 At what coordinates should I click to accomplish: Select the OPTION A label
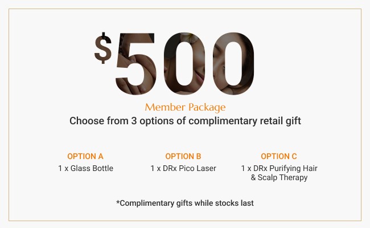(85, 156)
